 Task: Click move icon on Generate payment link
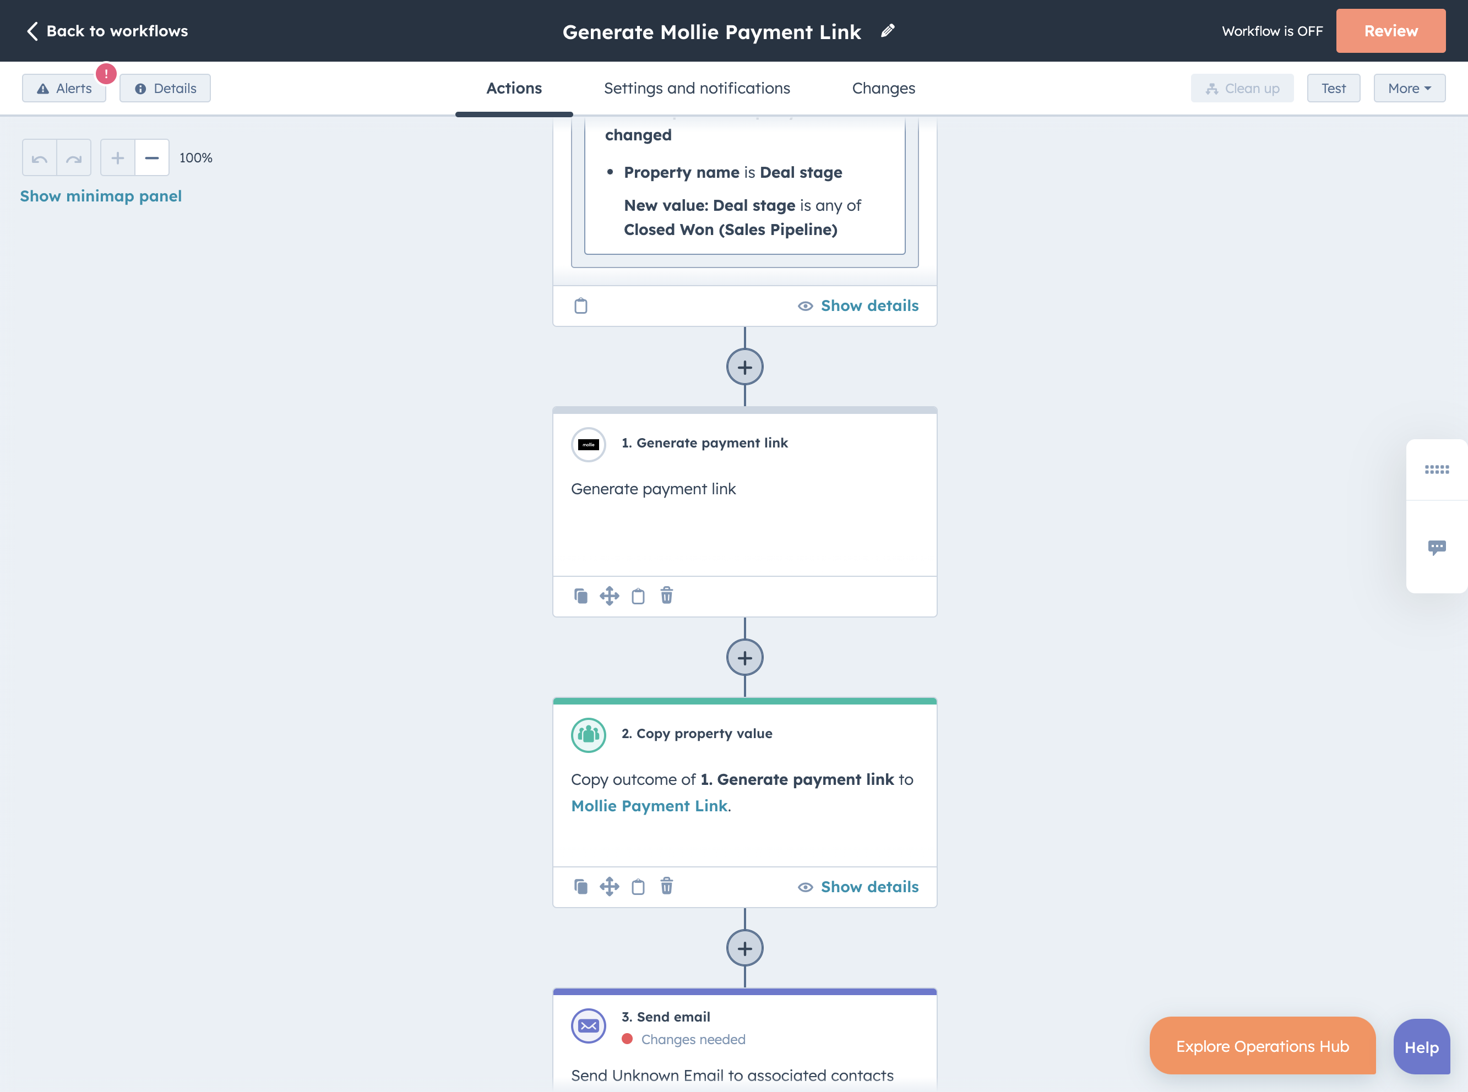[609, 596]
